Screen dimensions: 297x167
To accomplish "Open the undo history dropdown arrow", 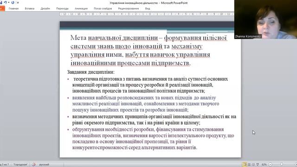I will pos(9,2).
